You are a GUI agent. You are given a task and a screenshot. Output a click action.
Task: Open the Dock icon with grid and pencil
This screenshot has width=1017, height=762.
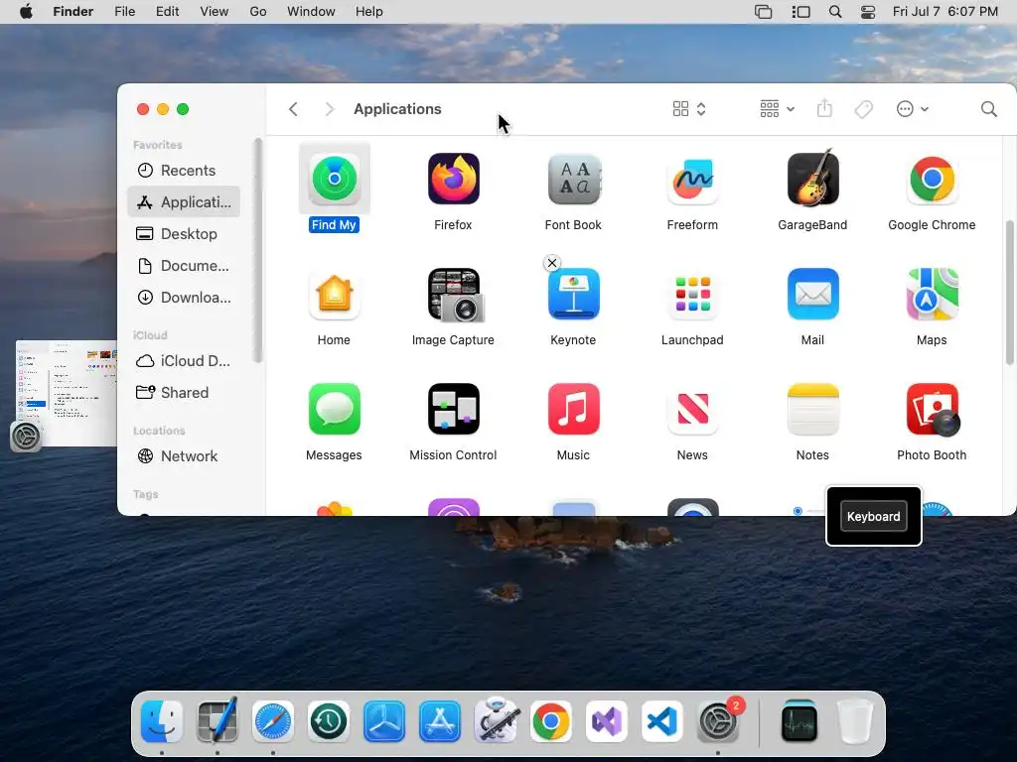[x=218, y=721]
